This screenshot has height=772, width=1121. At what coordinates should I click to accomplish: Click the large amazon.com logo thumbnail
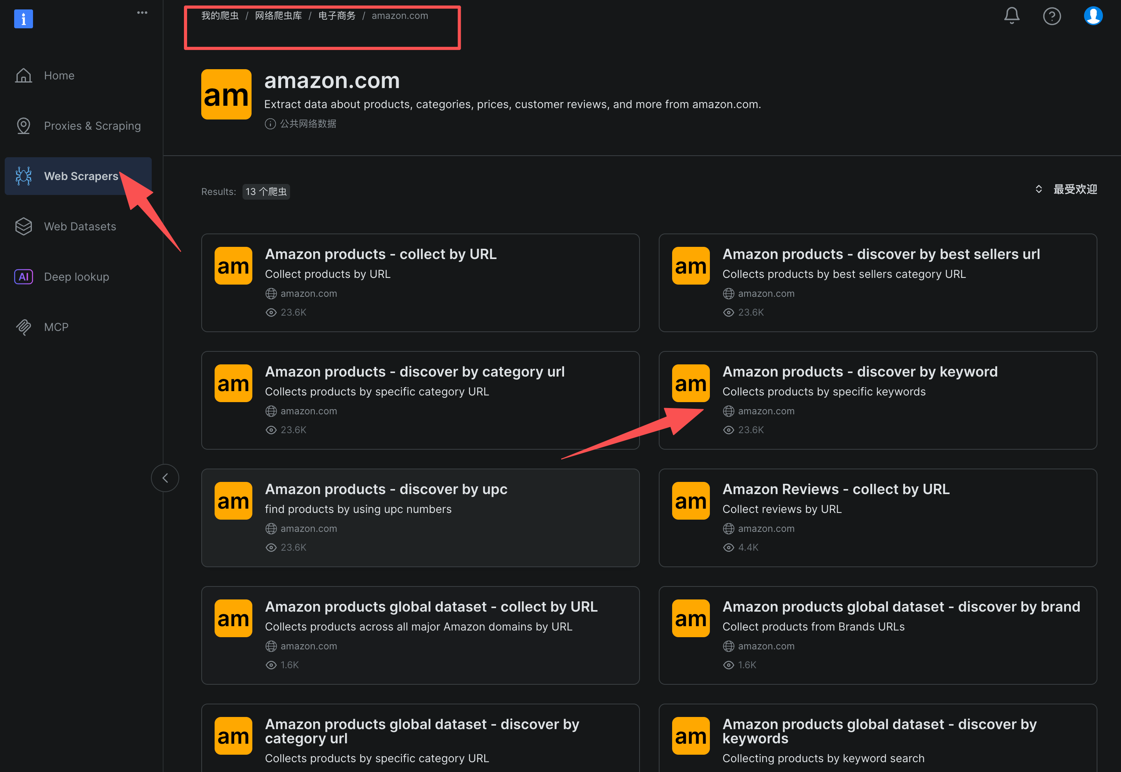[x=226, y=94]
